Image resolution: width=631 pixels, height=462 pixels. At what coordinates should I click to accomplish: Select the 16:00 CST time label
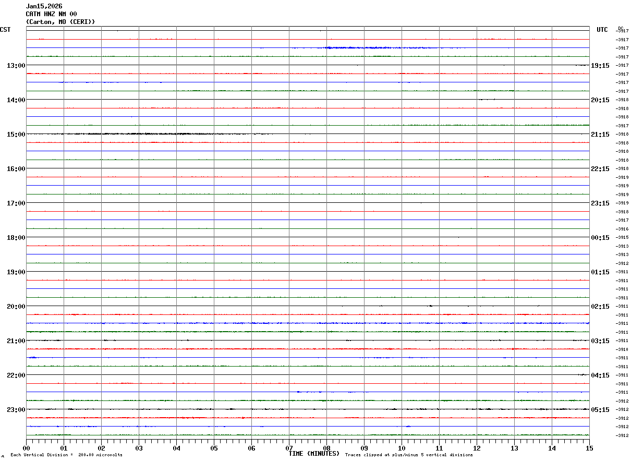click(16, 169)
